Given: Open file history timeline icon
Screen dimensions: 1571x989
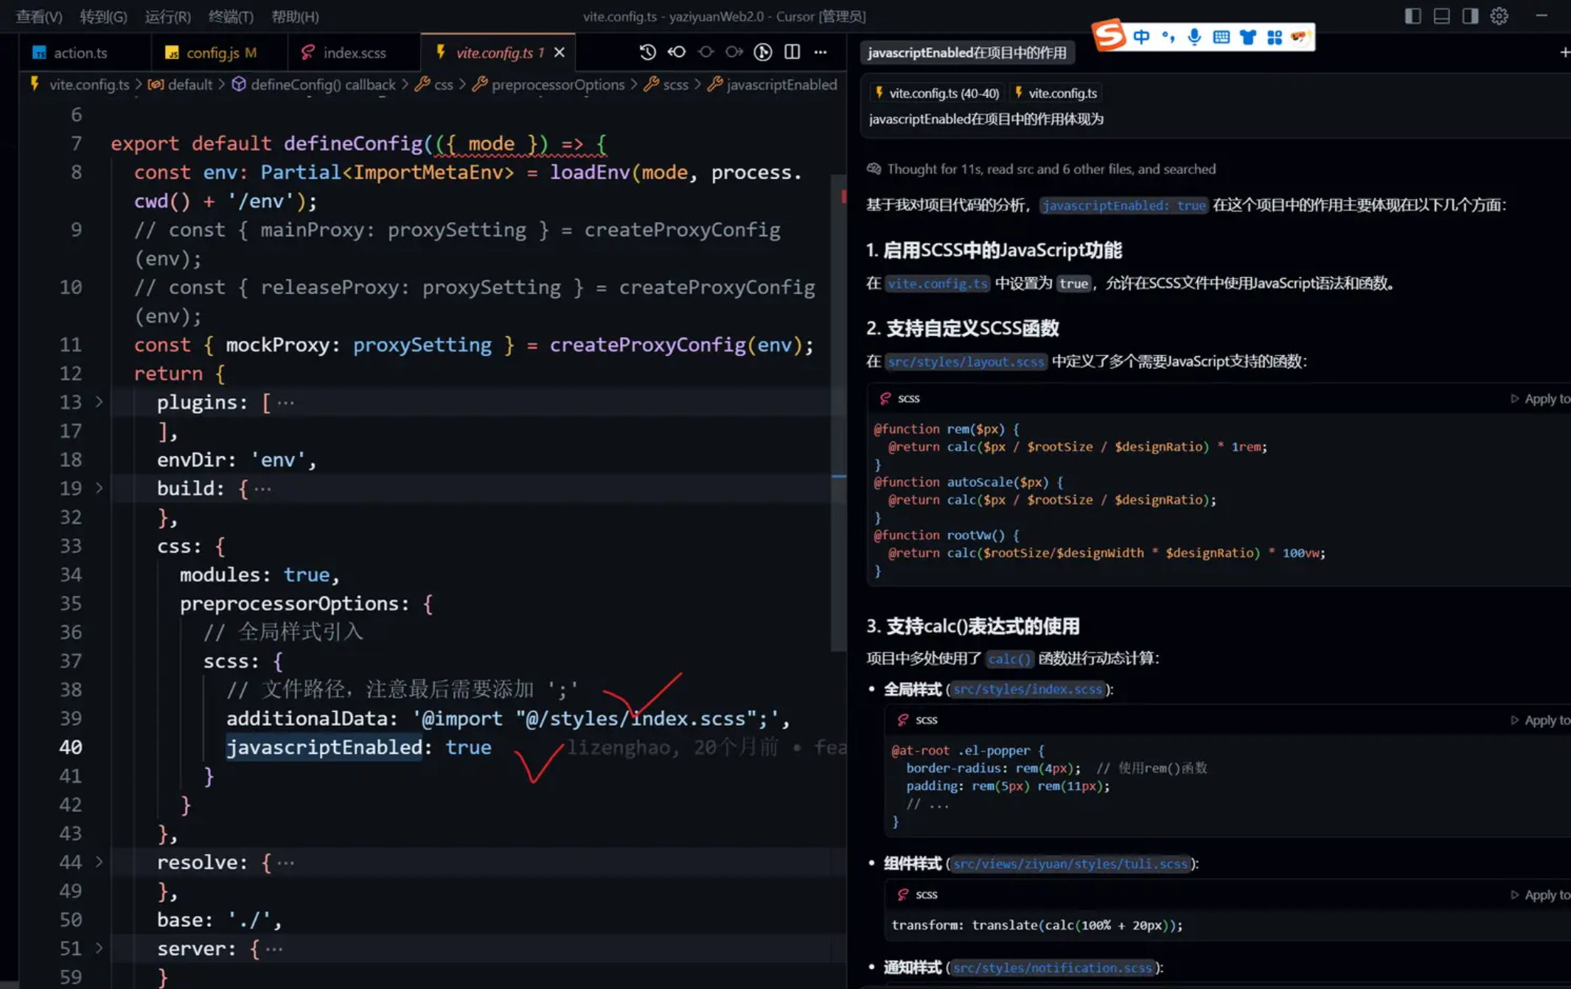Looking at the screenshot, I should tap(647, 52).
